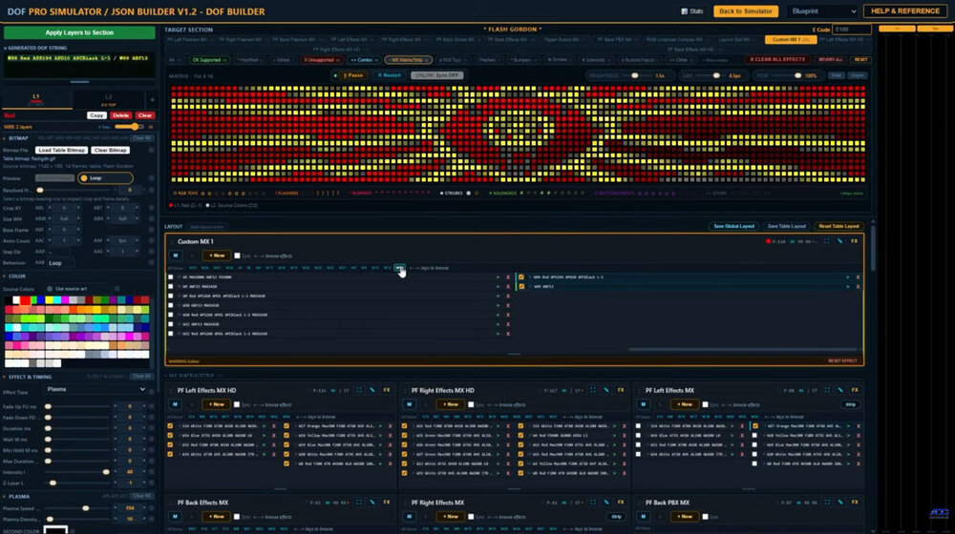Viewport: 955px width, 534px height.
Task: Delete W5 MAX1000 ABF12 effect row
Action: coord(508,277)
